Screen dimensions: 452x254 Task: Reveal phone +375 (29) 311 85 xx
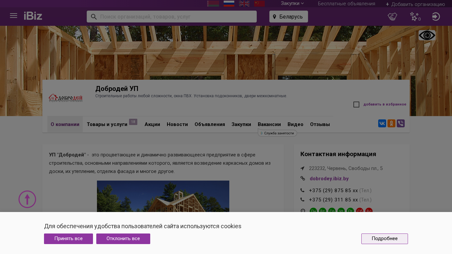(x=334, y=200)
